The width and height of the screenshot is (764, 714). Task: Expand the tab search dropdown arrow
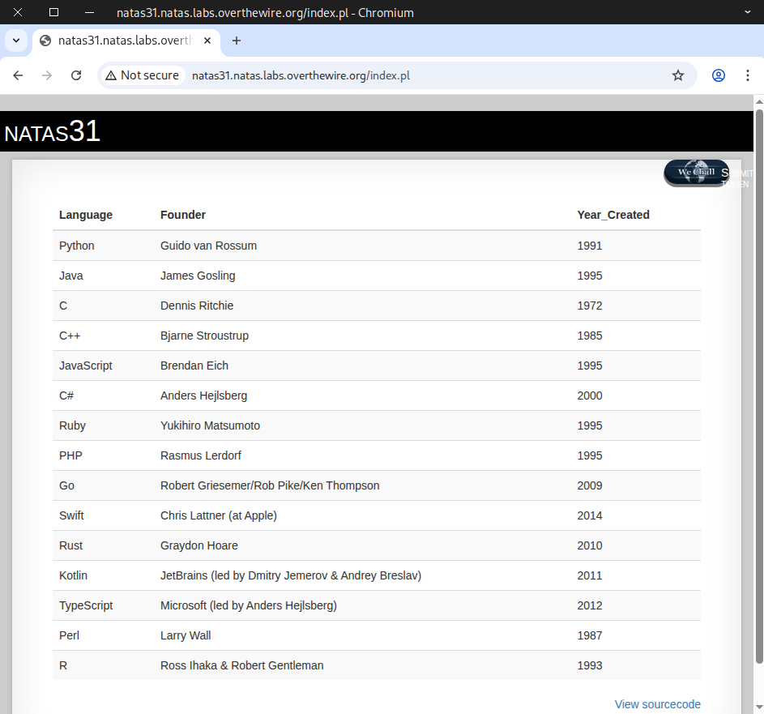pyautogui.click(x=15, y=41)
